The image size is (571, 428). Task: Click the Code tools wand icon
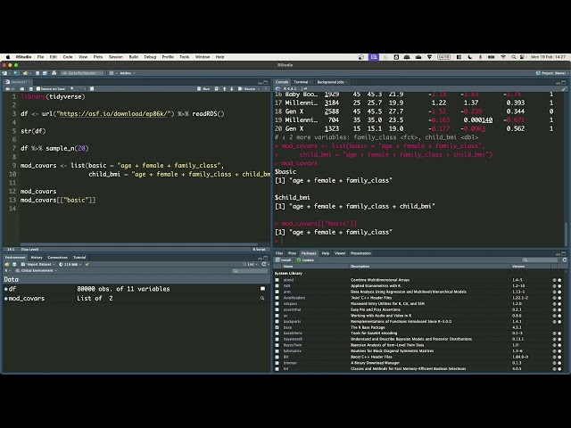click(x=80, y=89)
